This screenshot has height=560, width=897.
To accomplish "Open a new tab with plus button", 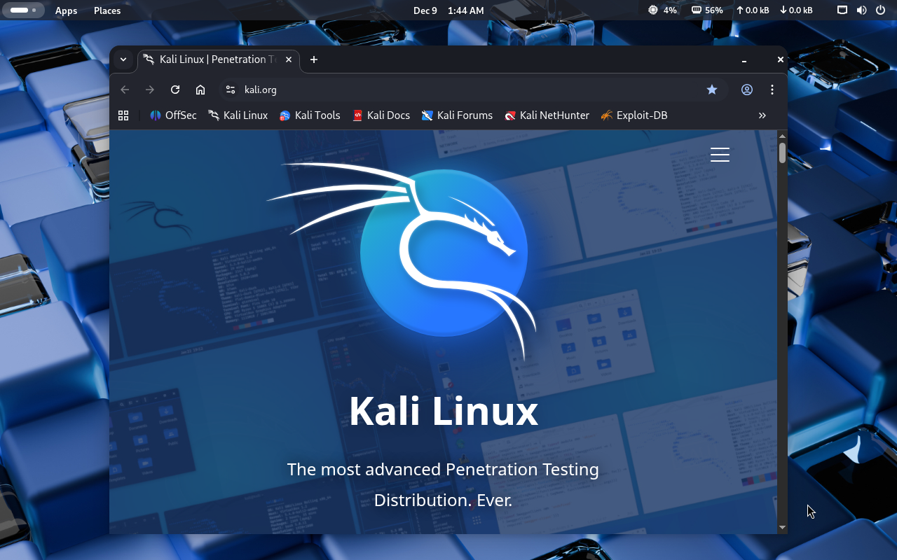I will (x=314, y=59).
